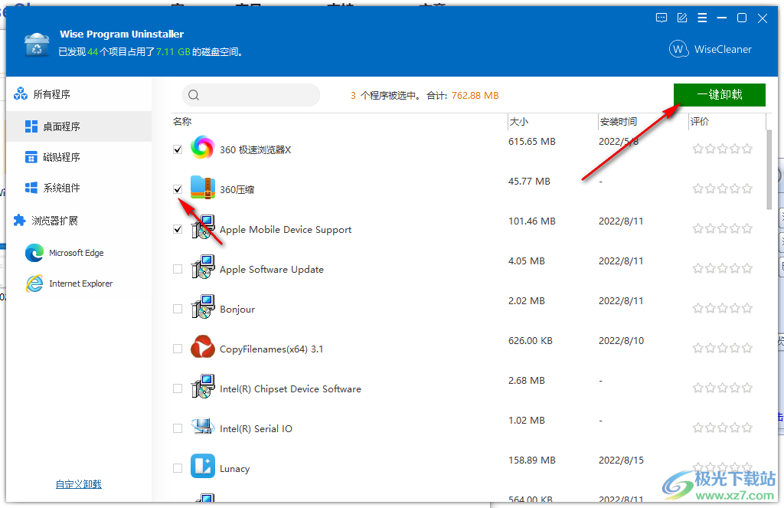The height and width of the screenshot is (508, 784).
Task: Click the 158.89 MB size value
Action: click(532, 460)
